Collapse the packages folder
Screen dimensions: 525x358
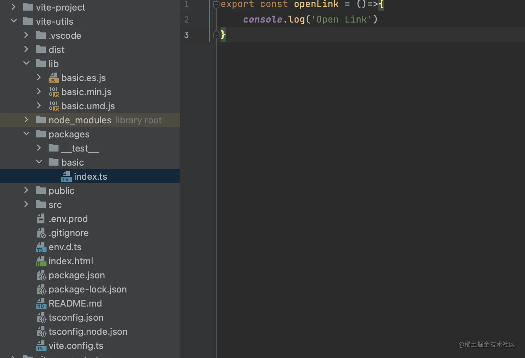point(26,134)
